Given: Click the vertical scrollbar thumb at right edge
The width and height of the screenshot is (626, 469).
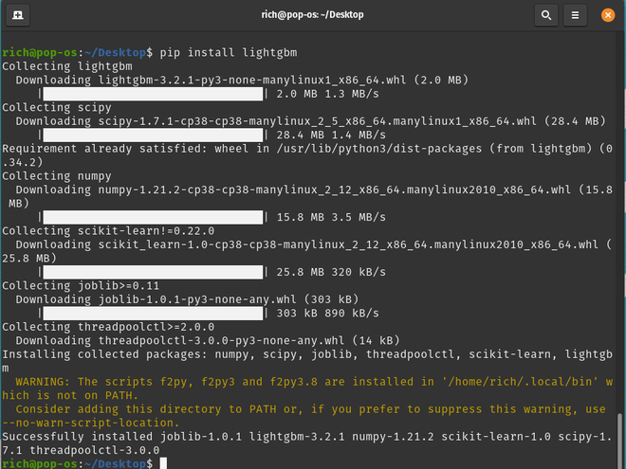Looking at the screenshot, I should click(x=619, y=441).
